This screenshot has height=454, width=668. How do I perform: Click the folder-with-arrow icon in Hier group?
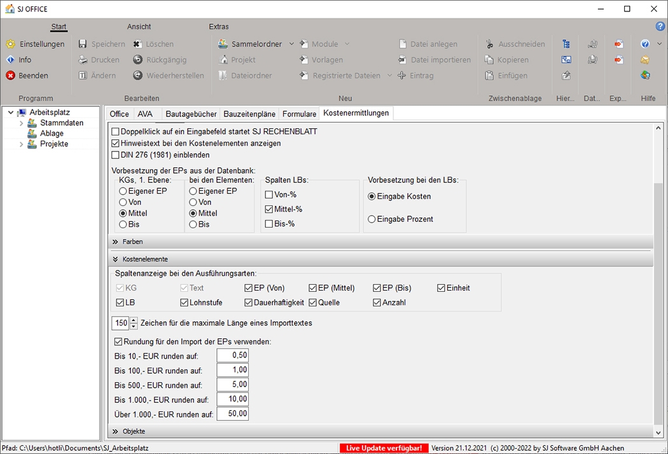pyautogui.click(x=566, y=76)
